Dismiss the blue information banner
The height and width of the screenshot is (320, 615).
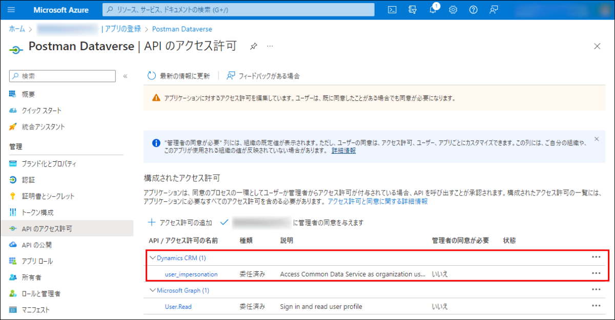(x=596, y=139)
